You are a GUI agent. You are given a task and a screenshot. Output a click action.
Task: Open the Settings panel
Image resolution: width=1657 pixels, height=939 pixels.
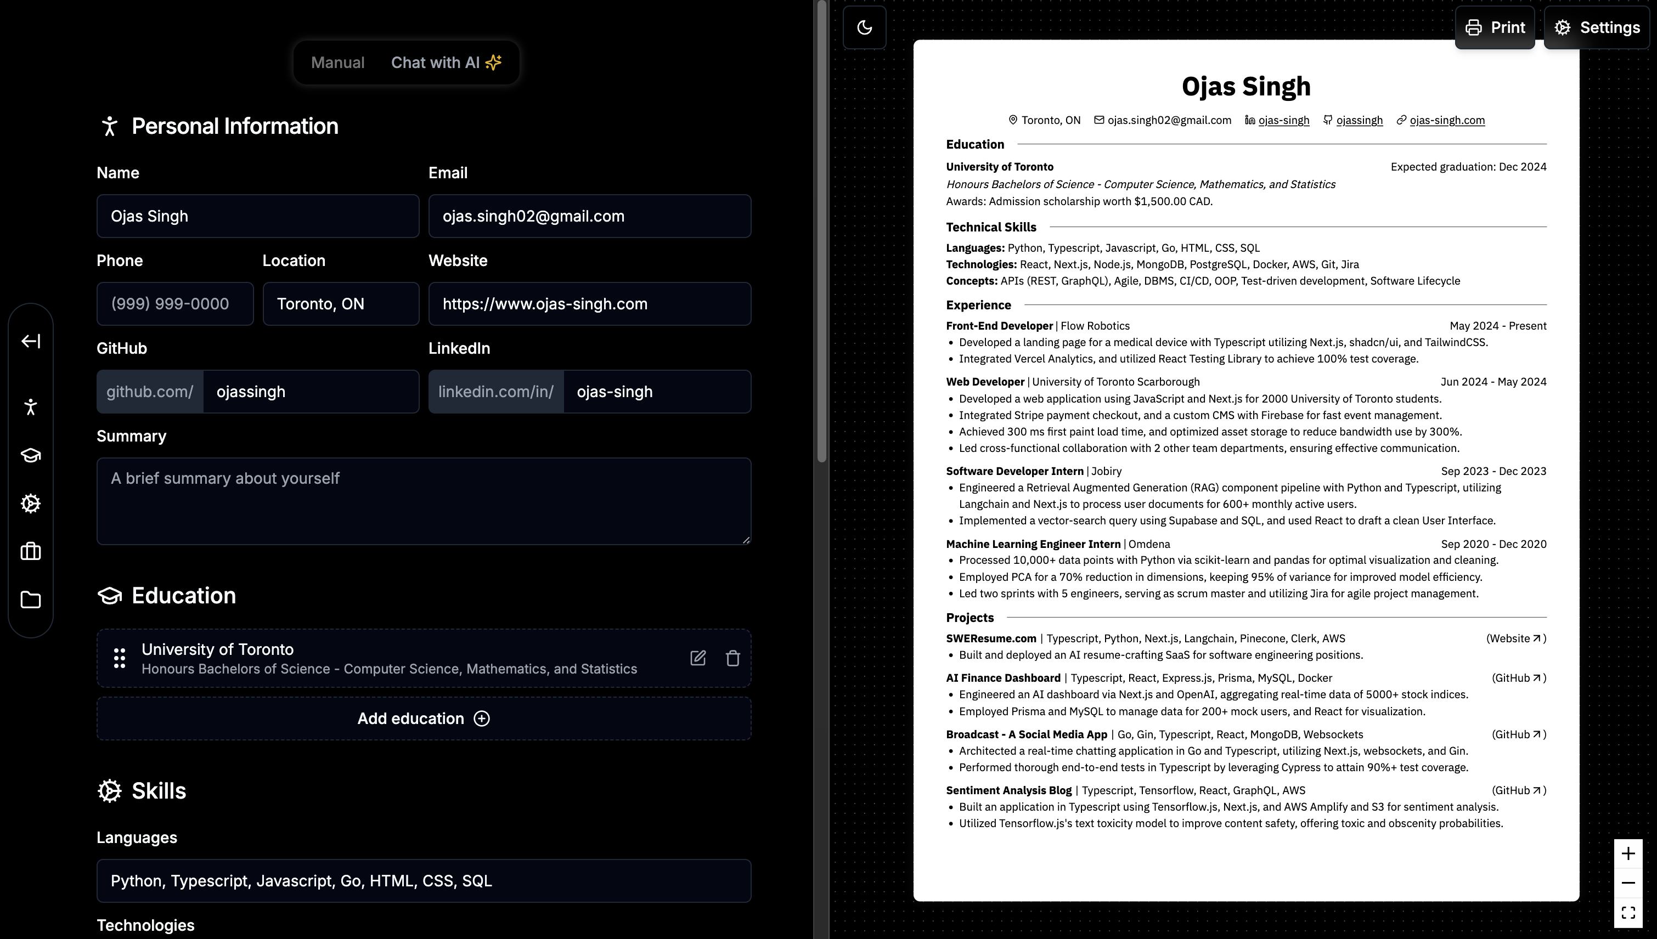[x=1597, y=27]
